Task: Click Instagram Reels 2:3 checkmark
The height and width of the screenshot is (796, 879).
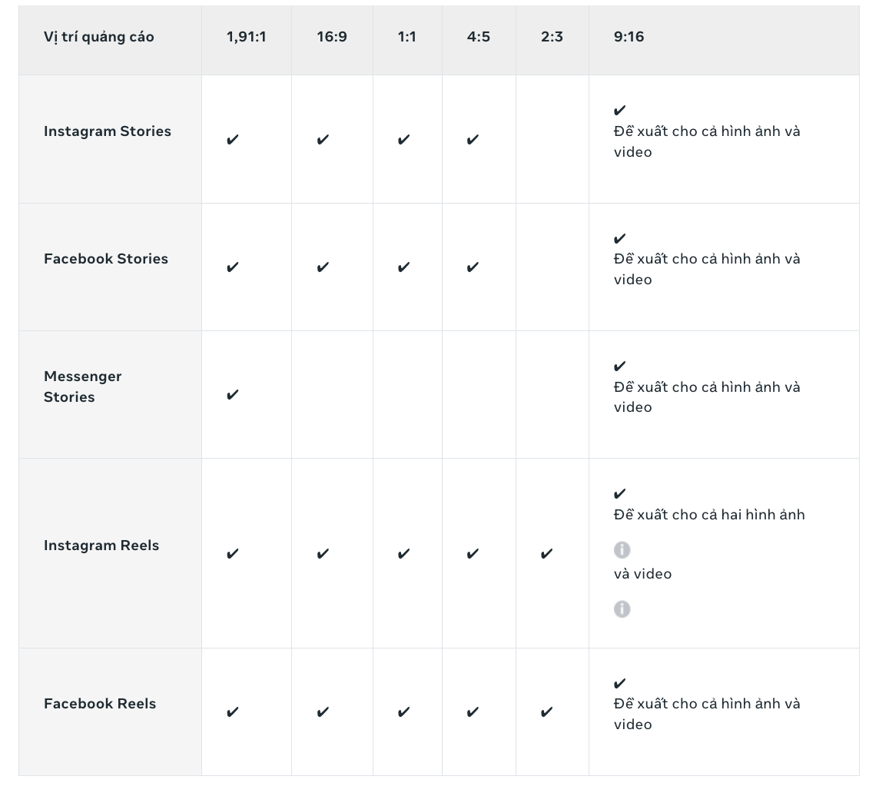Action: [546, 554]
